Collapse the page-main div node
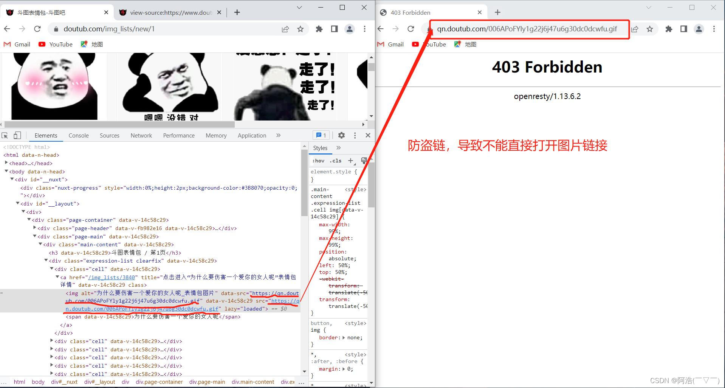The height and width of the screenshot is (388, 725). (34, 236)
